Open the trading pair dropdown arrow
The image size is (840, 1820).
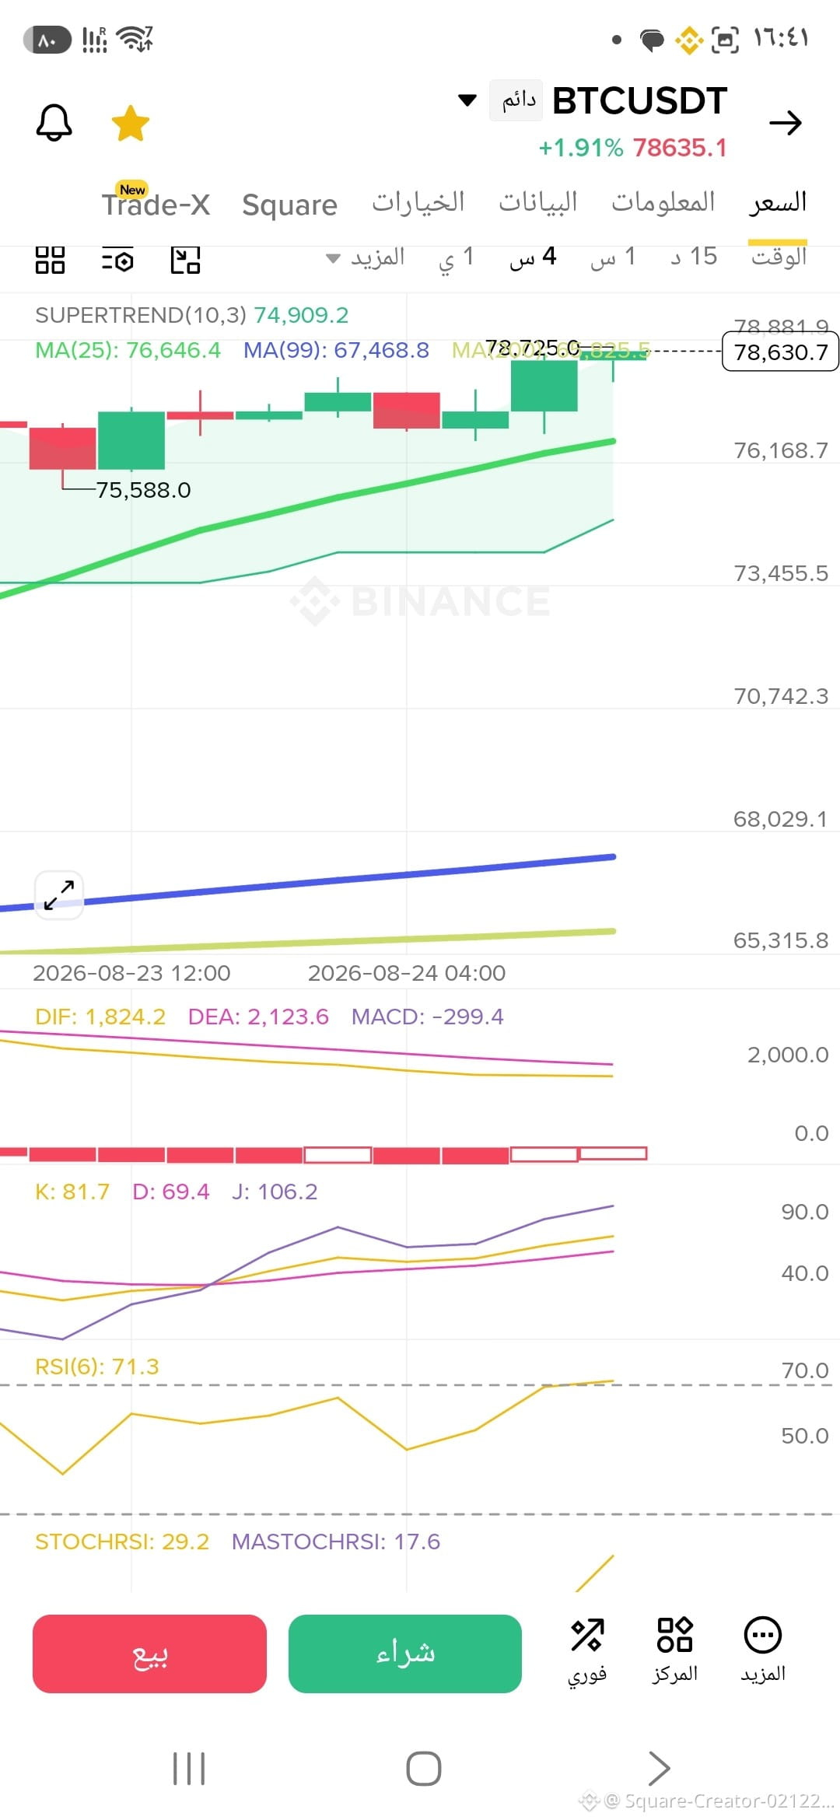tap(467, 100)
